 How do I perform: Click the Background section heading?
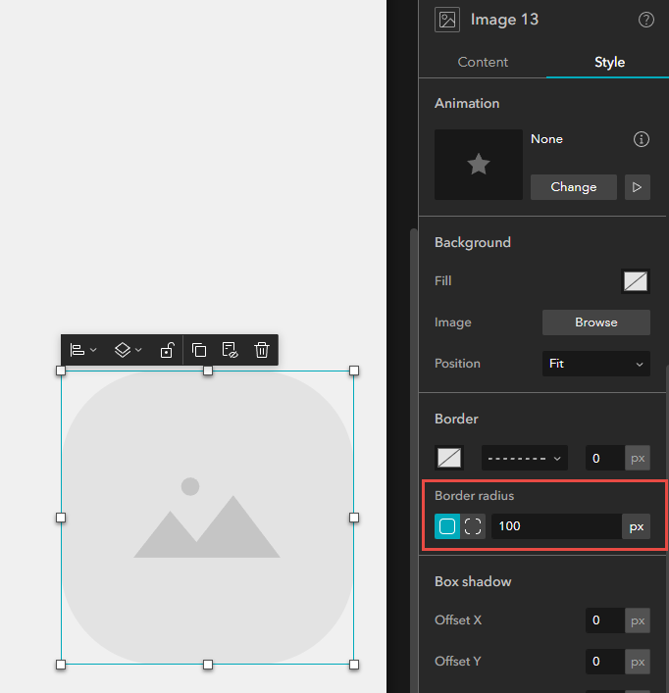pyautogui.click(x=472, y=243)
